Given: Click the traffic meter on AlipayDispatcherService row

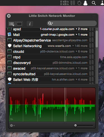Looking at the screenshot, I should click(91, 40).
